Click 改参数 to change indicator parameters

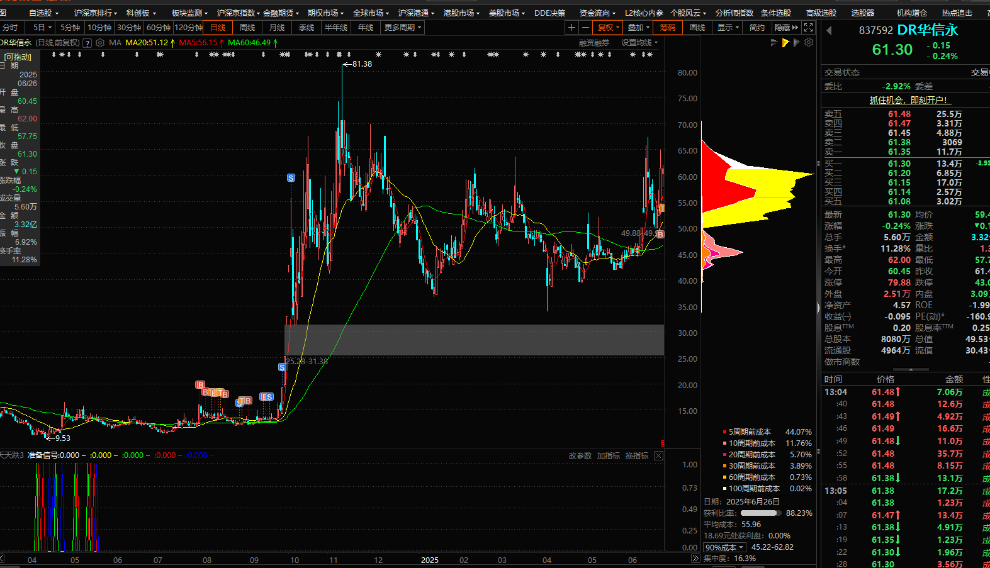point(580,455)
